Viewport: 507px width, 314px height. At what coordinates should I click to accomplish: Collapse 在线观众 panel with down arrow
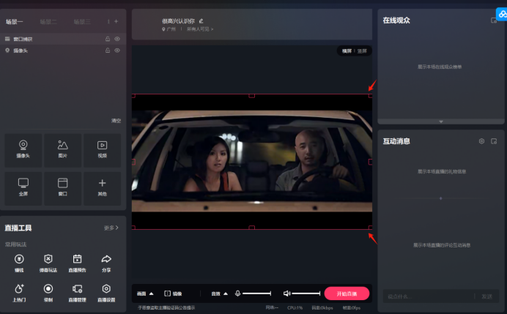click(441, 122)
